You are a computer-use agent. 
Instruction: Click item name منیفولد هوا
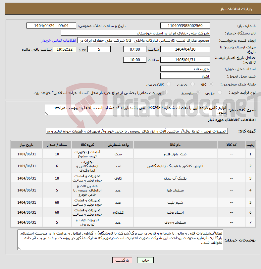point(175,190)
